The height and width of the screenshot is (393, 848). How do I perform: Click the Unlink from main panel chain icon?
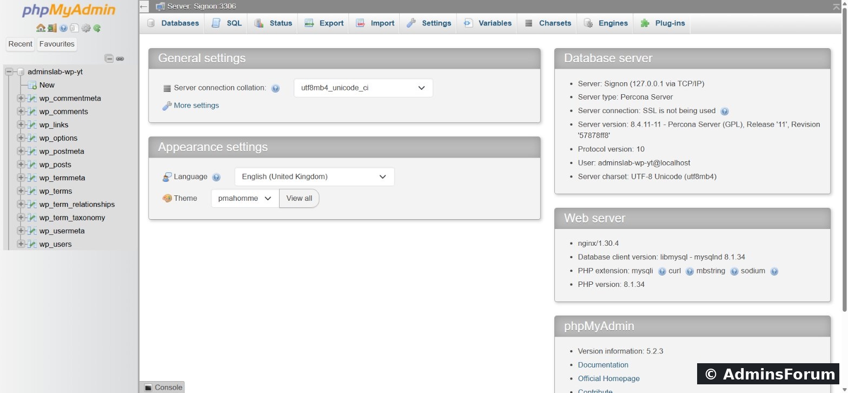tap(120, 58)
